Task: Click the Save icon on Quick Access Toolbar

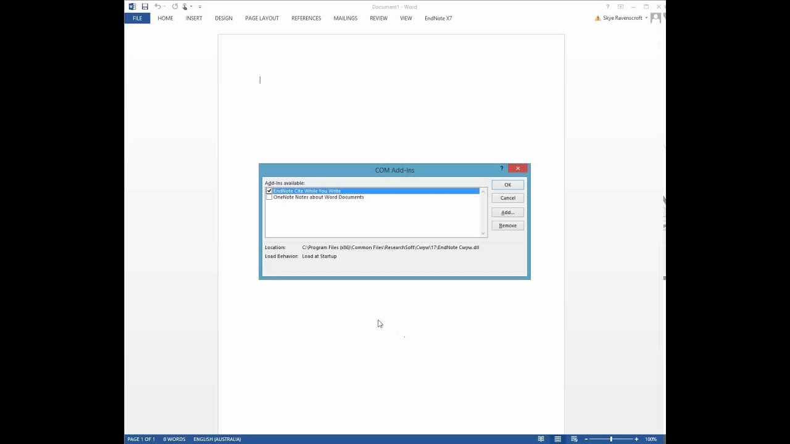Action: tap(145, 6)
